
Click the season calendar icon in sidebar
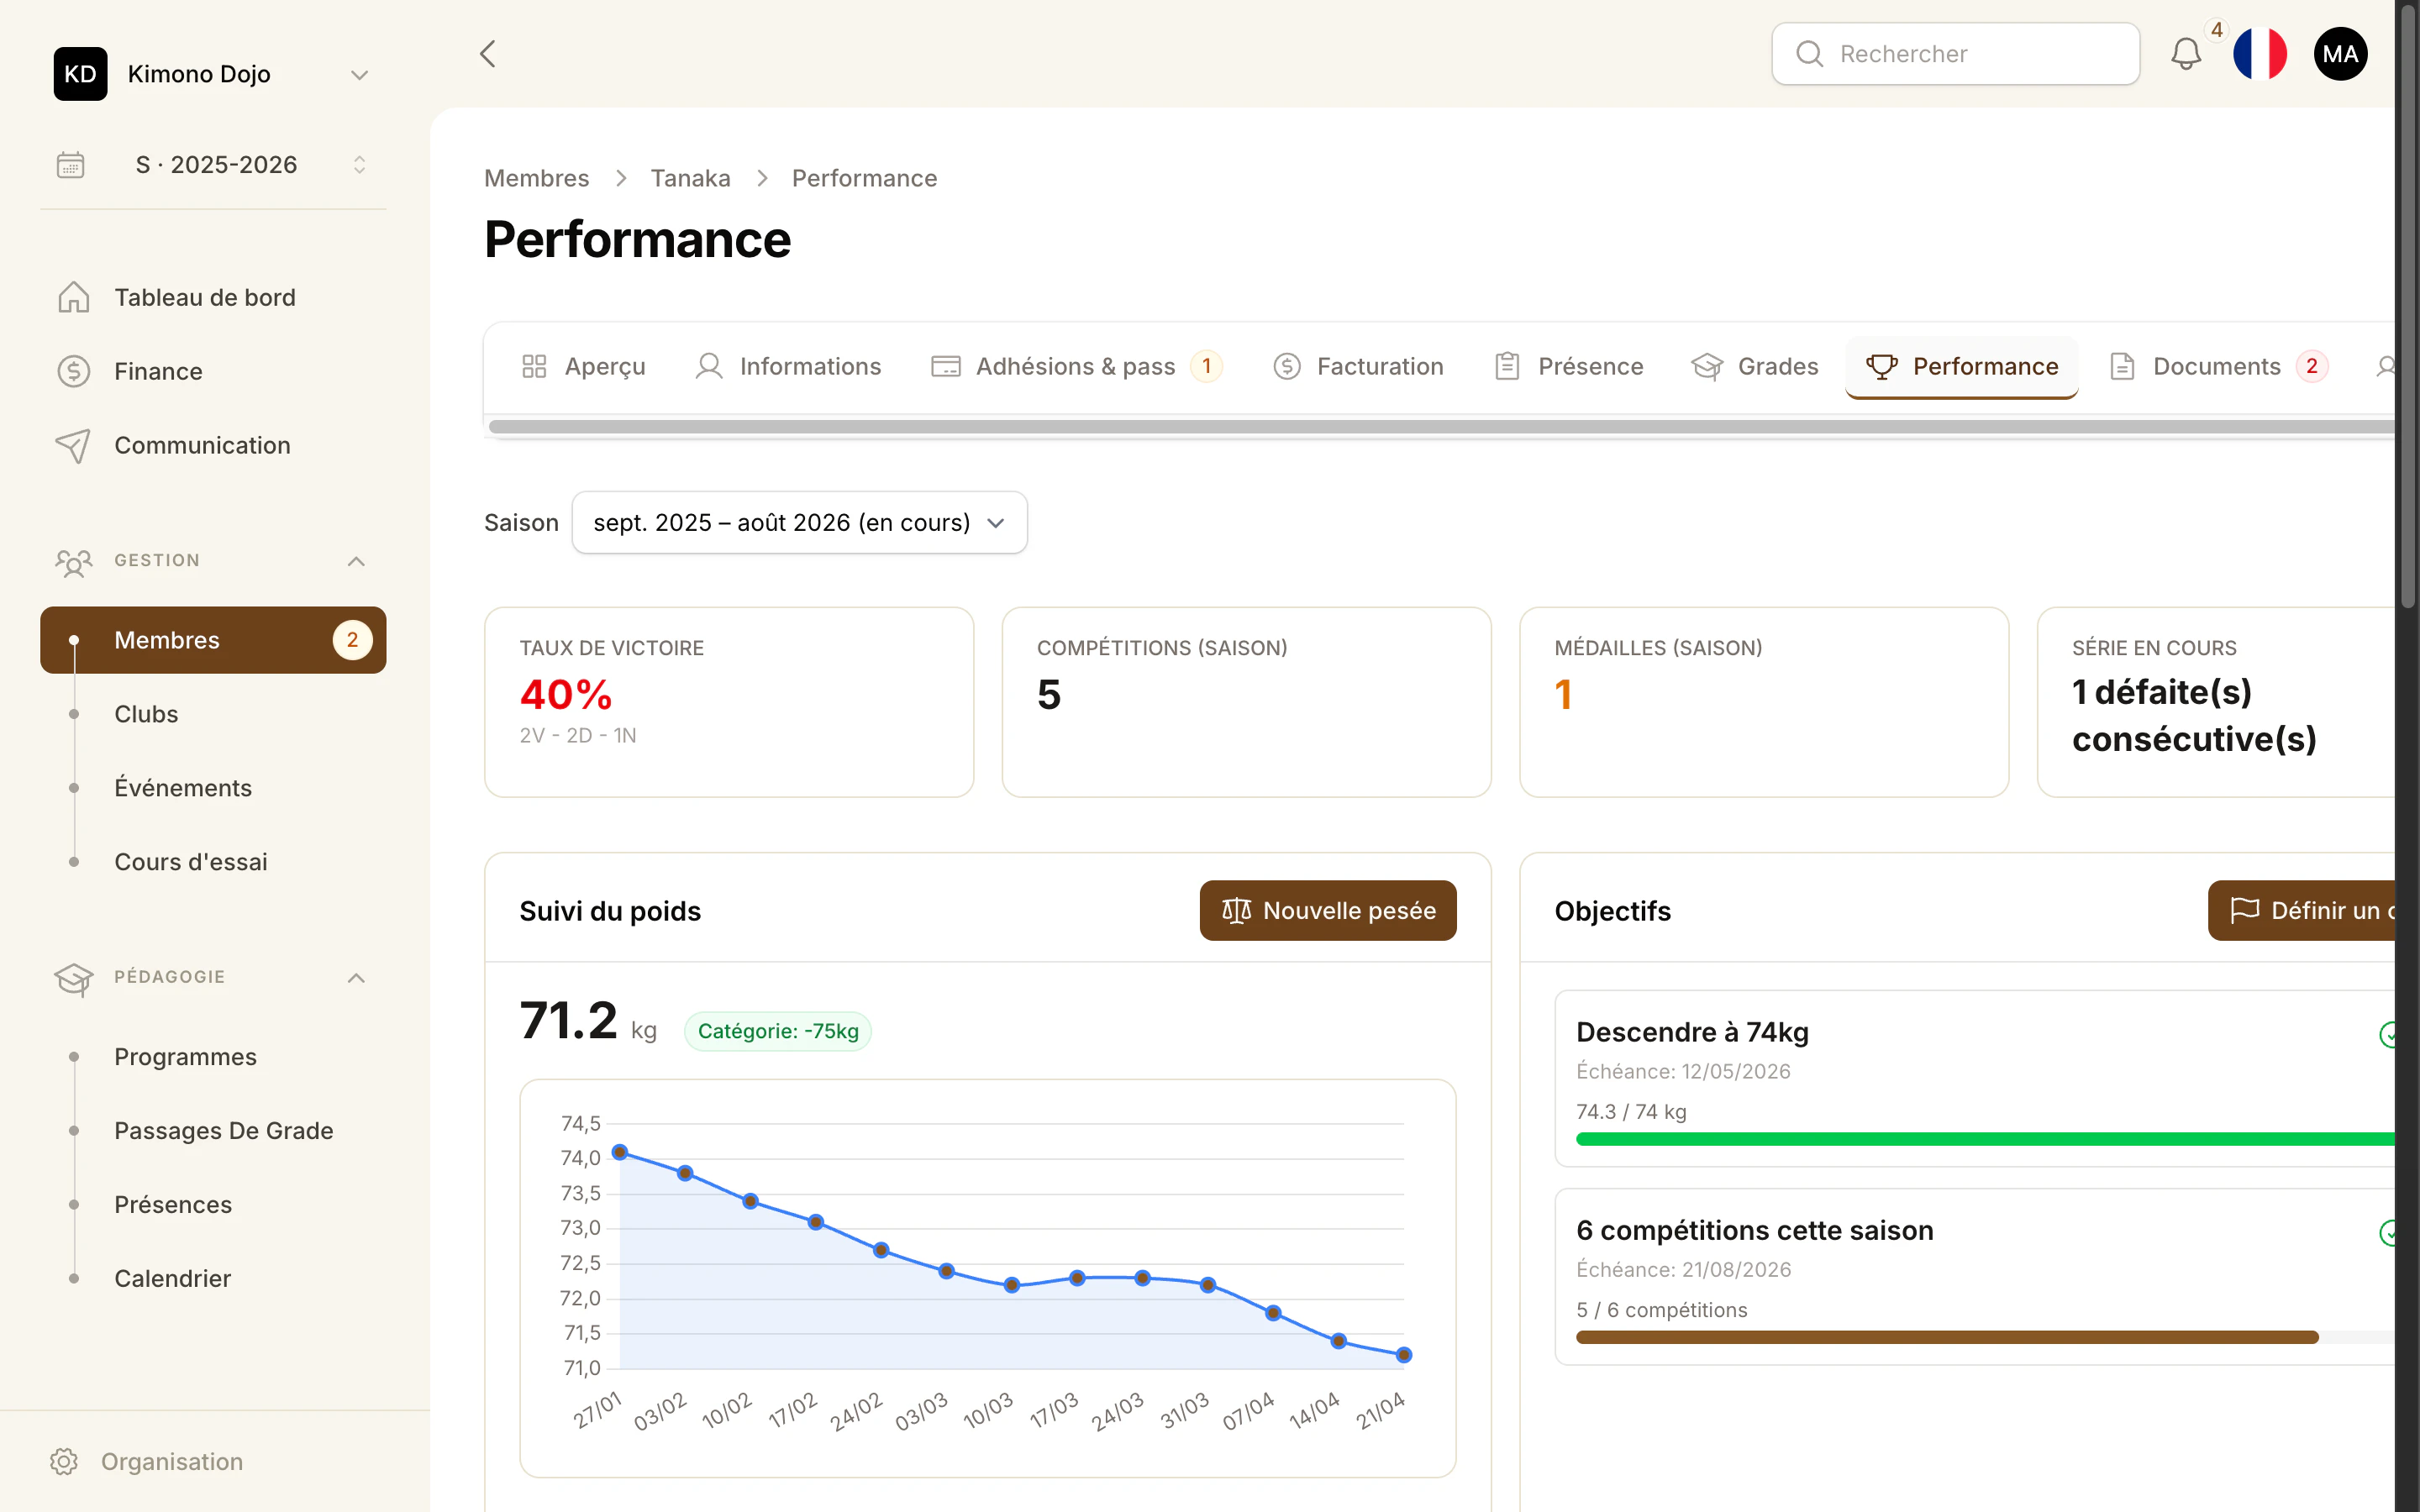coord(71,165)
